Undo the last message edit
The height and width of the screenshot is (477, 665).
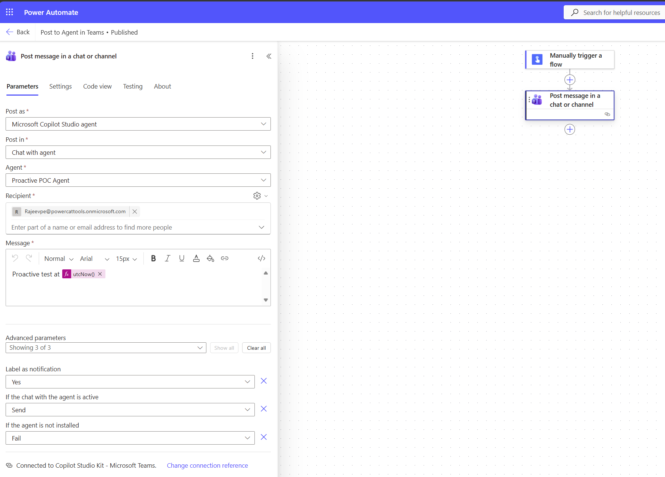pyautogui.click(x=15, y=258)
